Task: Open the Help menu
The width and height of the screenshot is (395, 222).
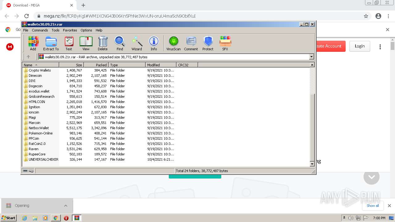Action: [x=99, y=30]
